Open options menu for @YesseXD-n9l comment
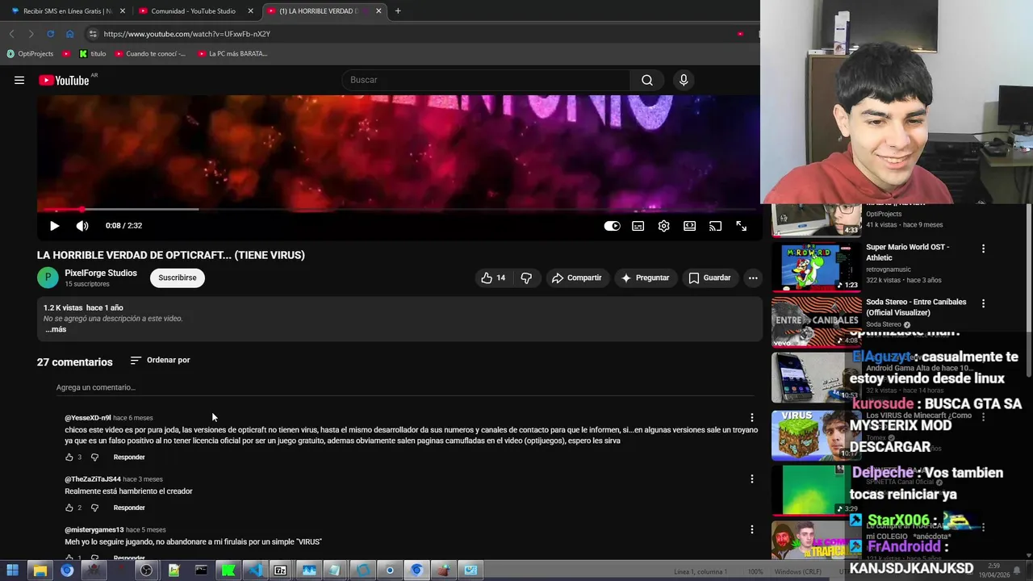 click(752, 418)
